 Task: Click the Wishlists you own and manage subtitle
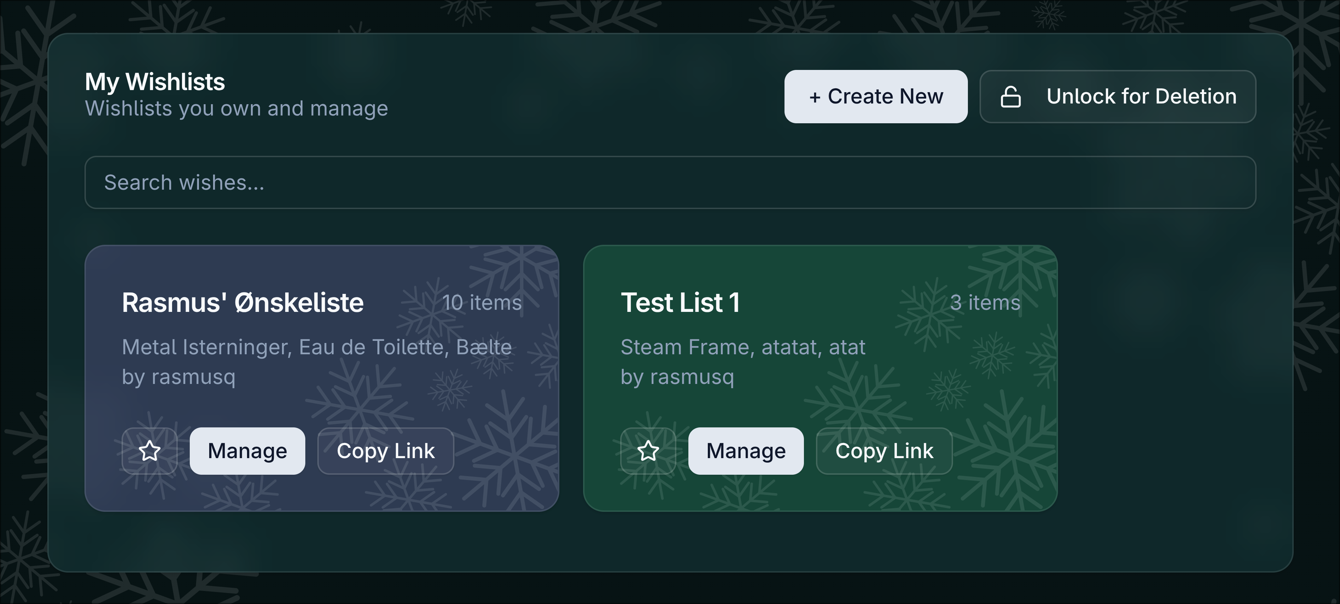236,109
